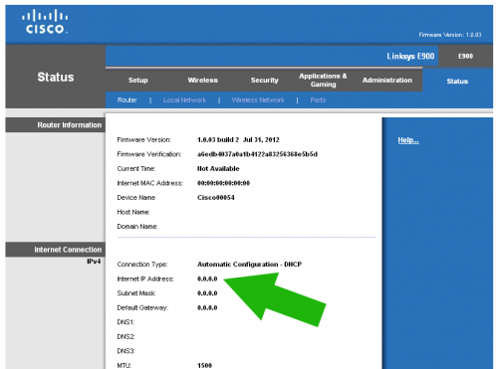Click the Internet Connection section header

click(56, 250)
